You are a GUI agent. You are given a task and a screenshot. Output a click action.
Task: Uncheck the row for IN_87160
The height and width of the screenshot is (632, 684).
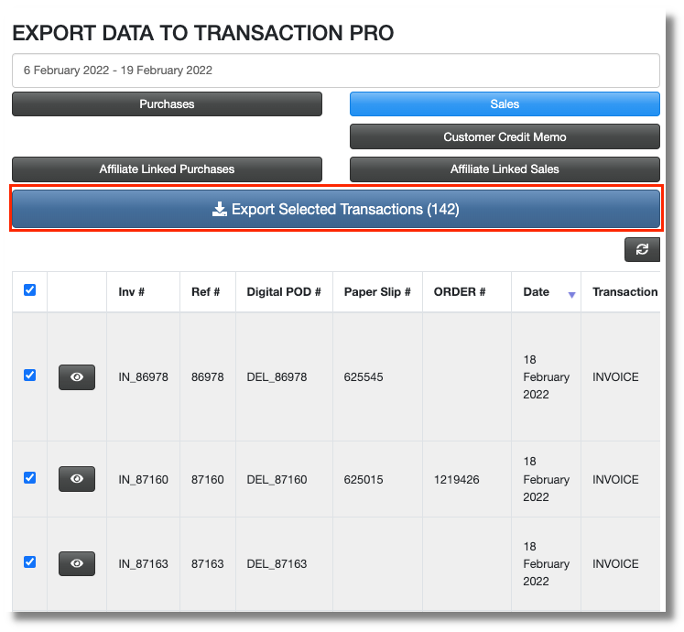point(29,477)
